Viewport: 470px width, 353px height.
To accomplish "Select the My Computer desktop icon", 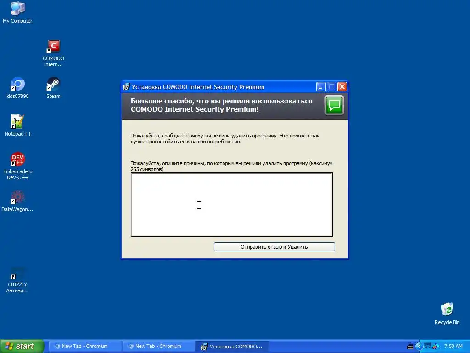I will [x=18, y=12].
